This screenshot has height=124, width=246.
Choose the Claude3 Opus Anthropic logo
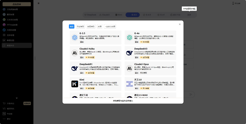(129, 68)
